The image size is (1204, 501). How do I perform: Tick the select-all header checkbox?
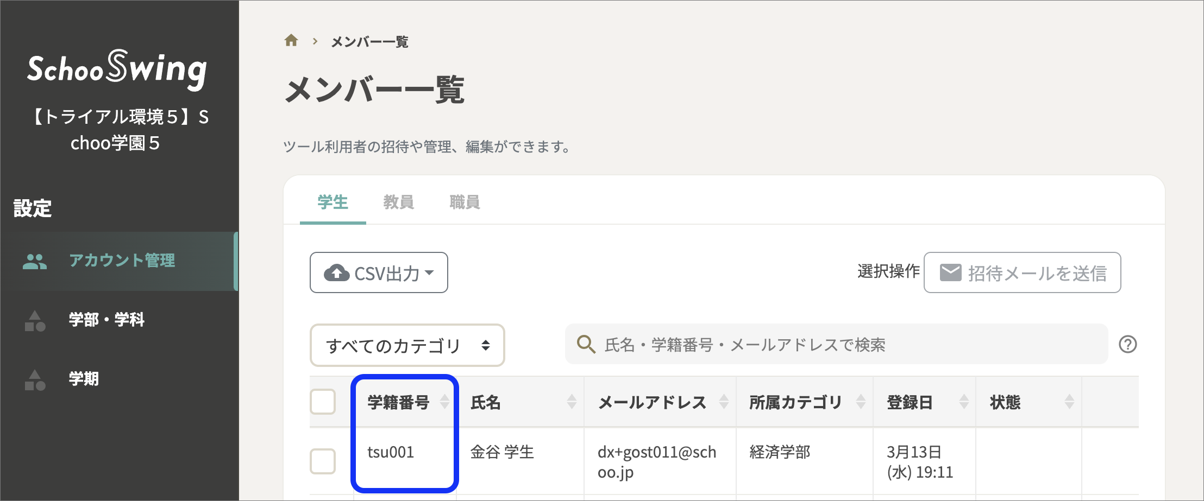click(x=323, y=402)
